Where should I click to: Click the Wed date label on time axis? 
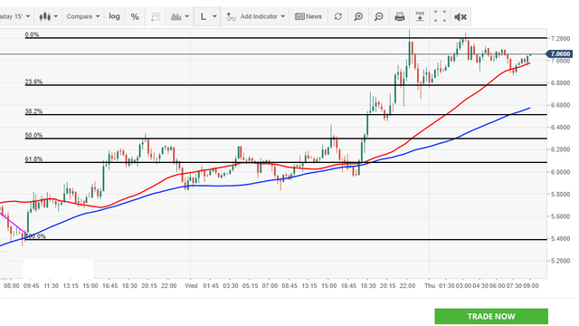point(191,286)
